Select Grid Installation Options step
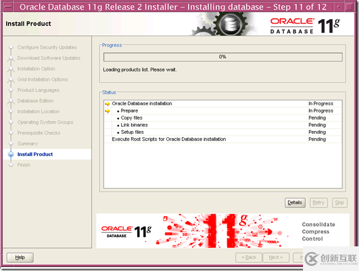Screen dimensions: 359x271 pyautogui.click(x=43, y=80)
